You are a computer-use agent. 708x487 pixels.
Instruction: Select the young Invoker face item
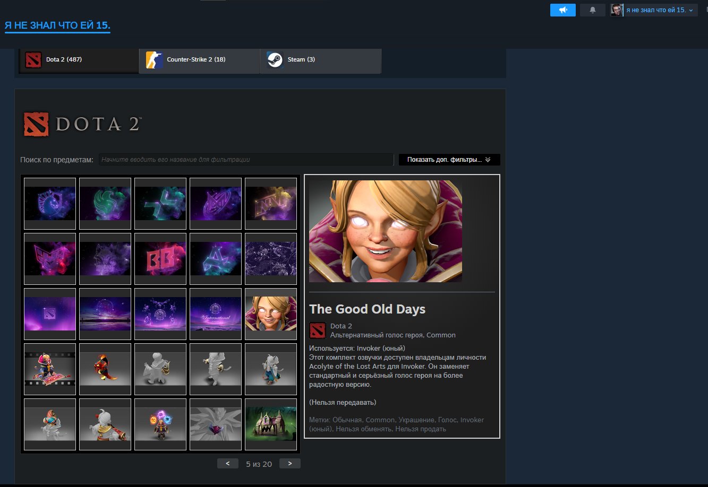271,314
